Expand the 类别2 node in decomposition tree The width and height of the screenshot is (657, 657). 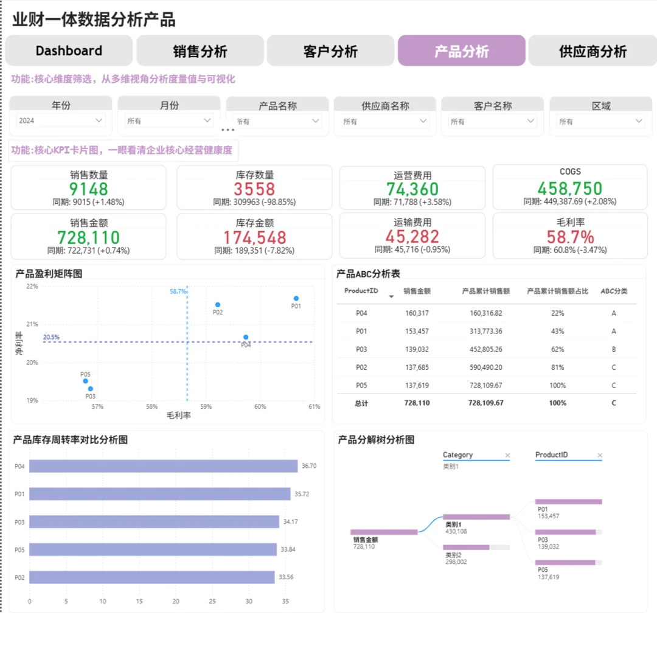click(476, 547)
